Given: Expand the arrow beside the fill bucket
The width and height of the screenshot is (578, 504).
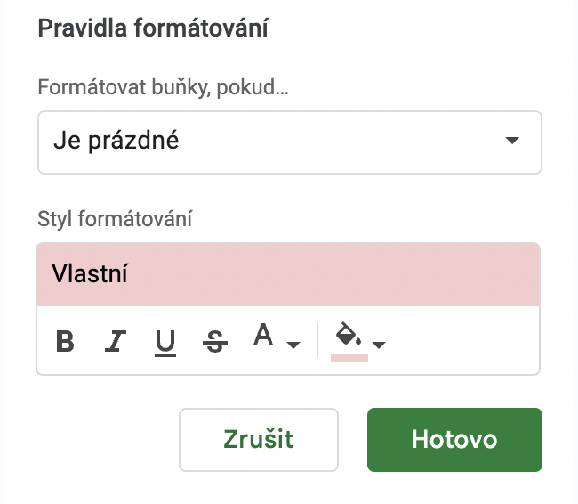Looking at the screenshot, I should pyautogui.click(x=379, y=345).
